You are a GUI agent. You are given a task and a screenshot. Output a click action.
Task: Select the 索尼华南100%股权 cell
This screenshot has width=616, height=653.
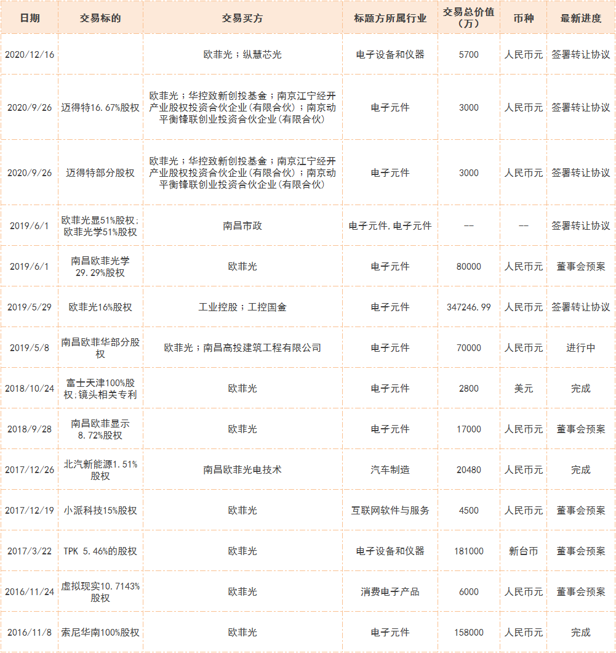coord(100,632)
